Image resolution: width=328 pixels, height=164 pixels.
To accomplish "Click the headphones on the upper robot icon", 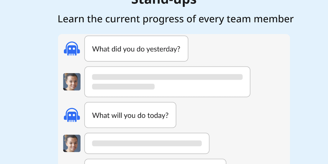I will click(x=72, y=45).
